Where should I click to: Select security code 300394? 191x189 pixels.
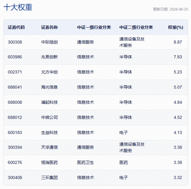click(x=15, y=147)
